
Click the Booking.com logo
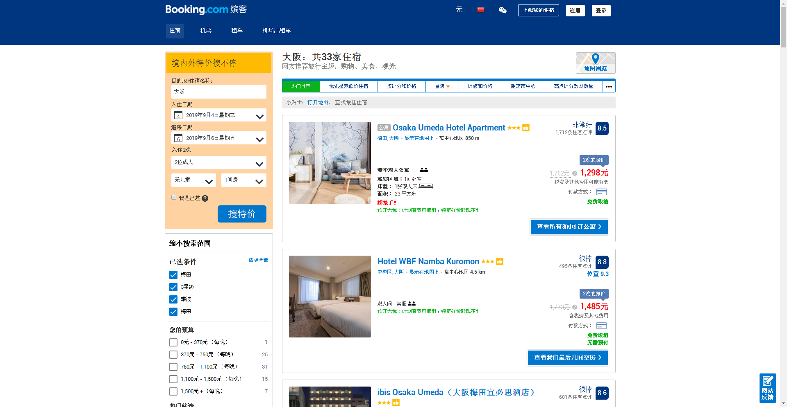206,9
